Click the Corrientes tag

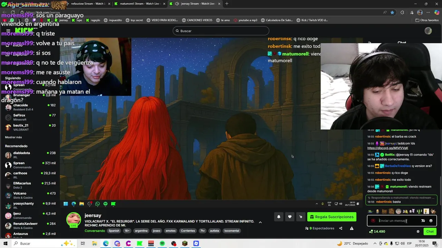(x=188, y=231)
